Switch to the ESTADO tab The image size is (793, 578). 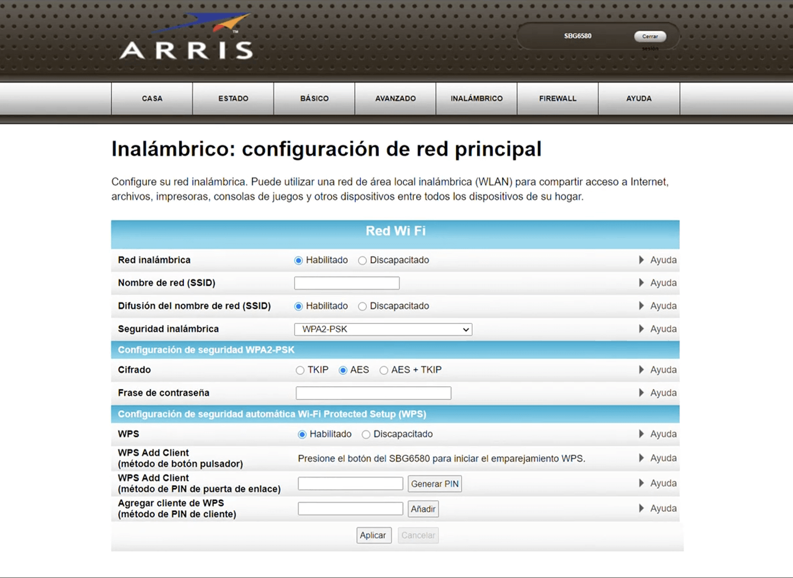pyautogui.click(x=233, y=98)
